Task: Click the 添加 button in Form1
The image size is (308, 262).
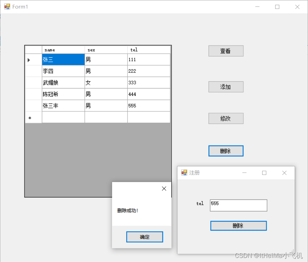Action: pos(226,87)
